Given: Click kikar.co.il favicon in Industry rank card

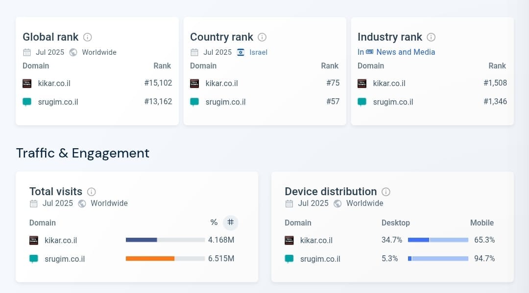Looking at the screenshot, I should [x=362, y=84].
